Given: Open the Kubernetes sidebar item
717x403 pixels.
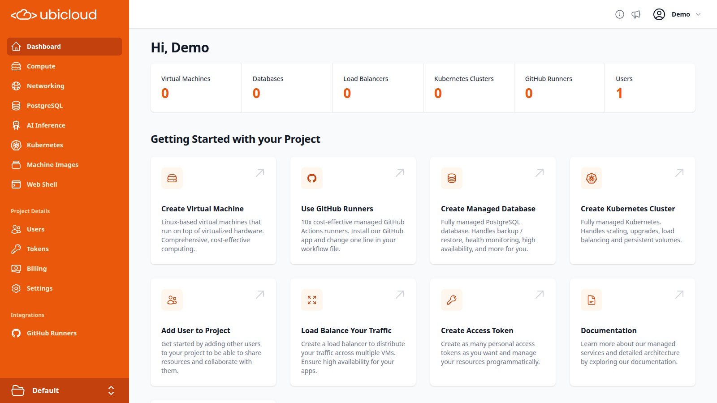Looking at the screenshot, I should pyautogui.click(x=65, y=145).
